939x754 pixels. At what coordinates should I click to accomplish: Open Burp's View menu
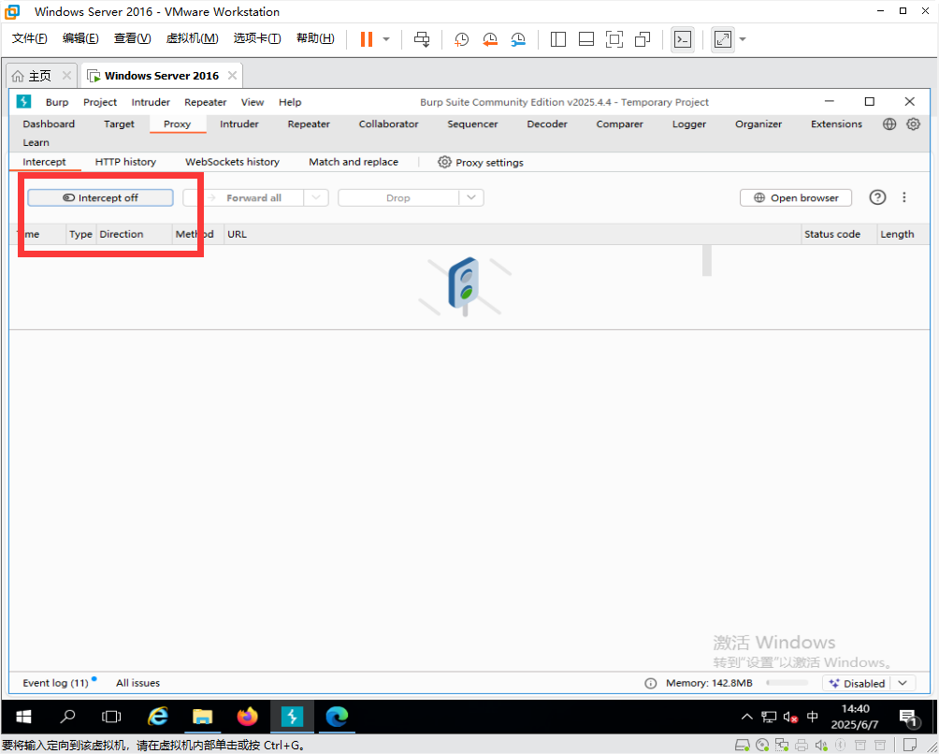253,102
